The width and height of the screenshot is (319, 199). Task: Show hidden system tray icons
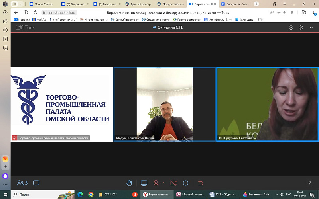pos(276,195)
